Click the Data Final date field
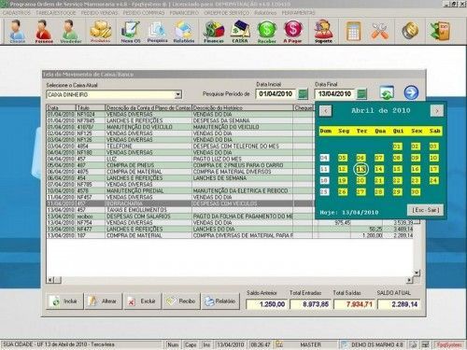467x350 pixels. [x=334, y=93]
